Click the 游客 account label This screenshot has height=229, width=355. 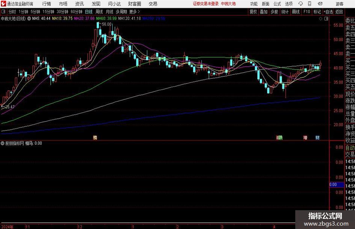[340, 4]
